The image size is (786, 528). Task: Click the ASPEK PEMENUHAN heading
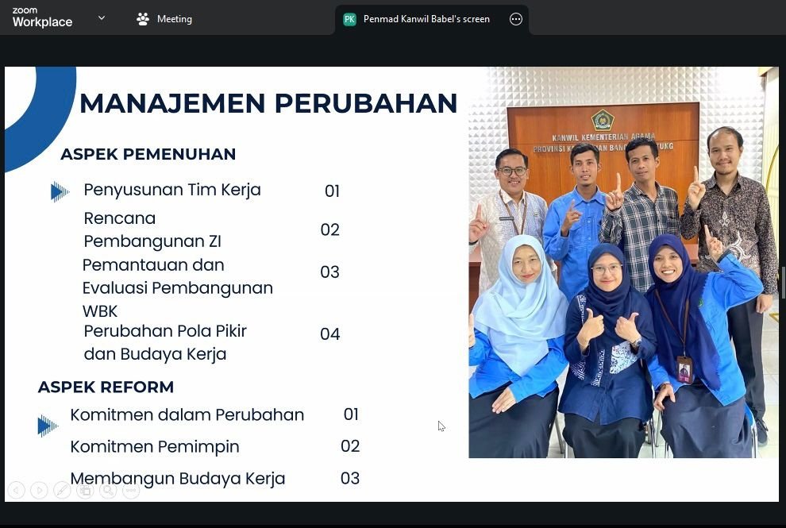(148, 154)
